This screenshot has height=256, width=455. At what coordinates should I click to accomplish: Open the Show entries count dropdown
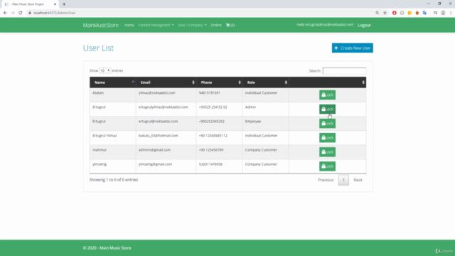[105, 70]
